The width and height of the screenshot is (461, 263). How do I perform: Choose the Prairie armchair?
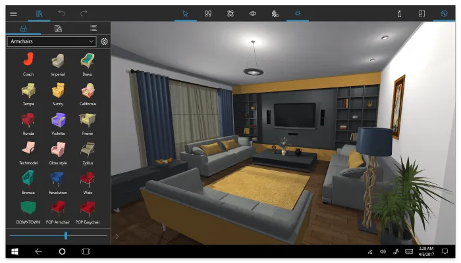pos(88,124)
